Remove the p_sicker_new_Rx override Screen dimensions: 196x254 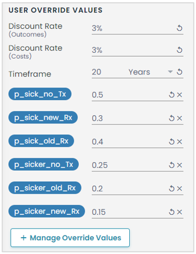coord(179,212)
